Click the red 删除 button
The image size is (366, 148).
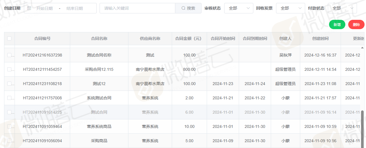[x=356, y=25]
